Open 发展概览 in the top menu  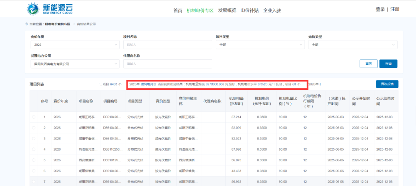click(x=227, y=10)
